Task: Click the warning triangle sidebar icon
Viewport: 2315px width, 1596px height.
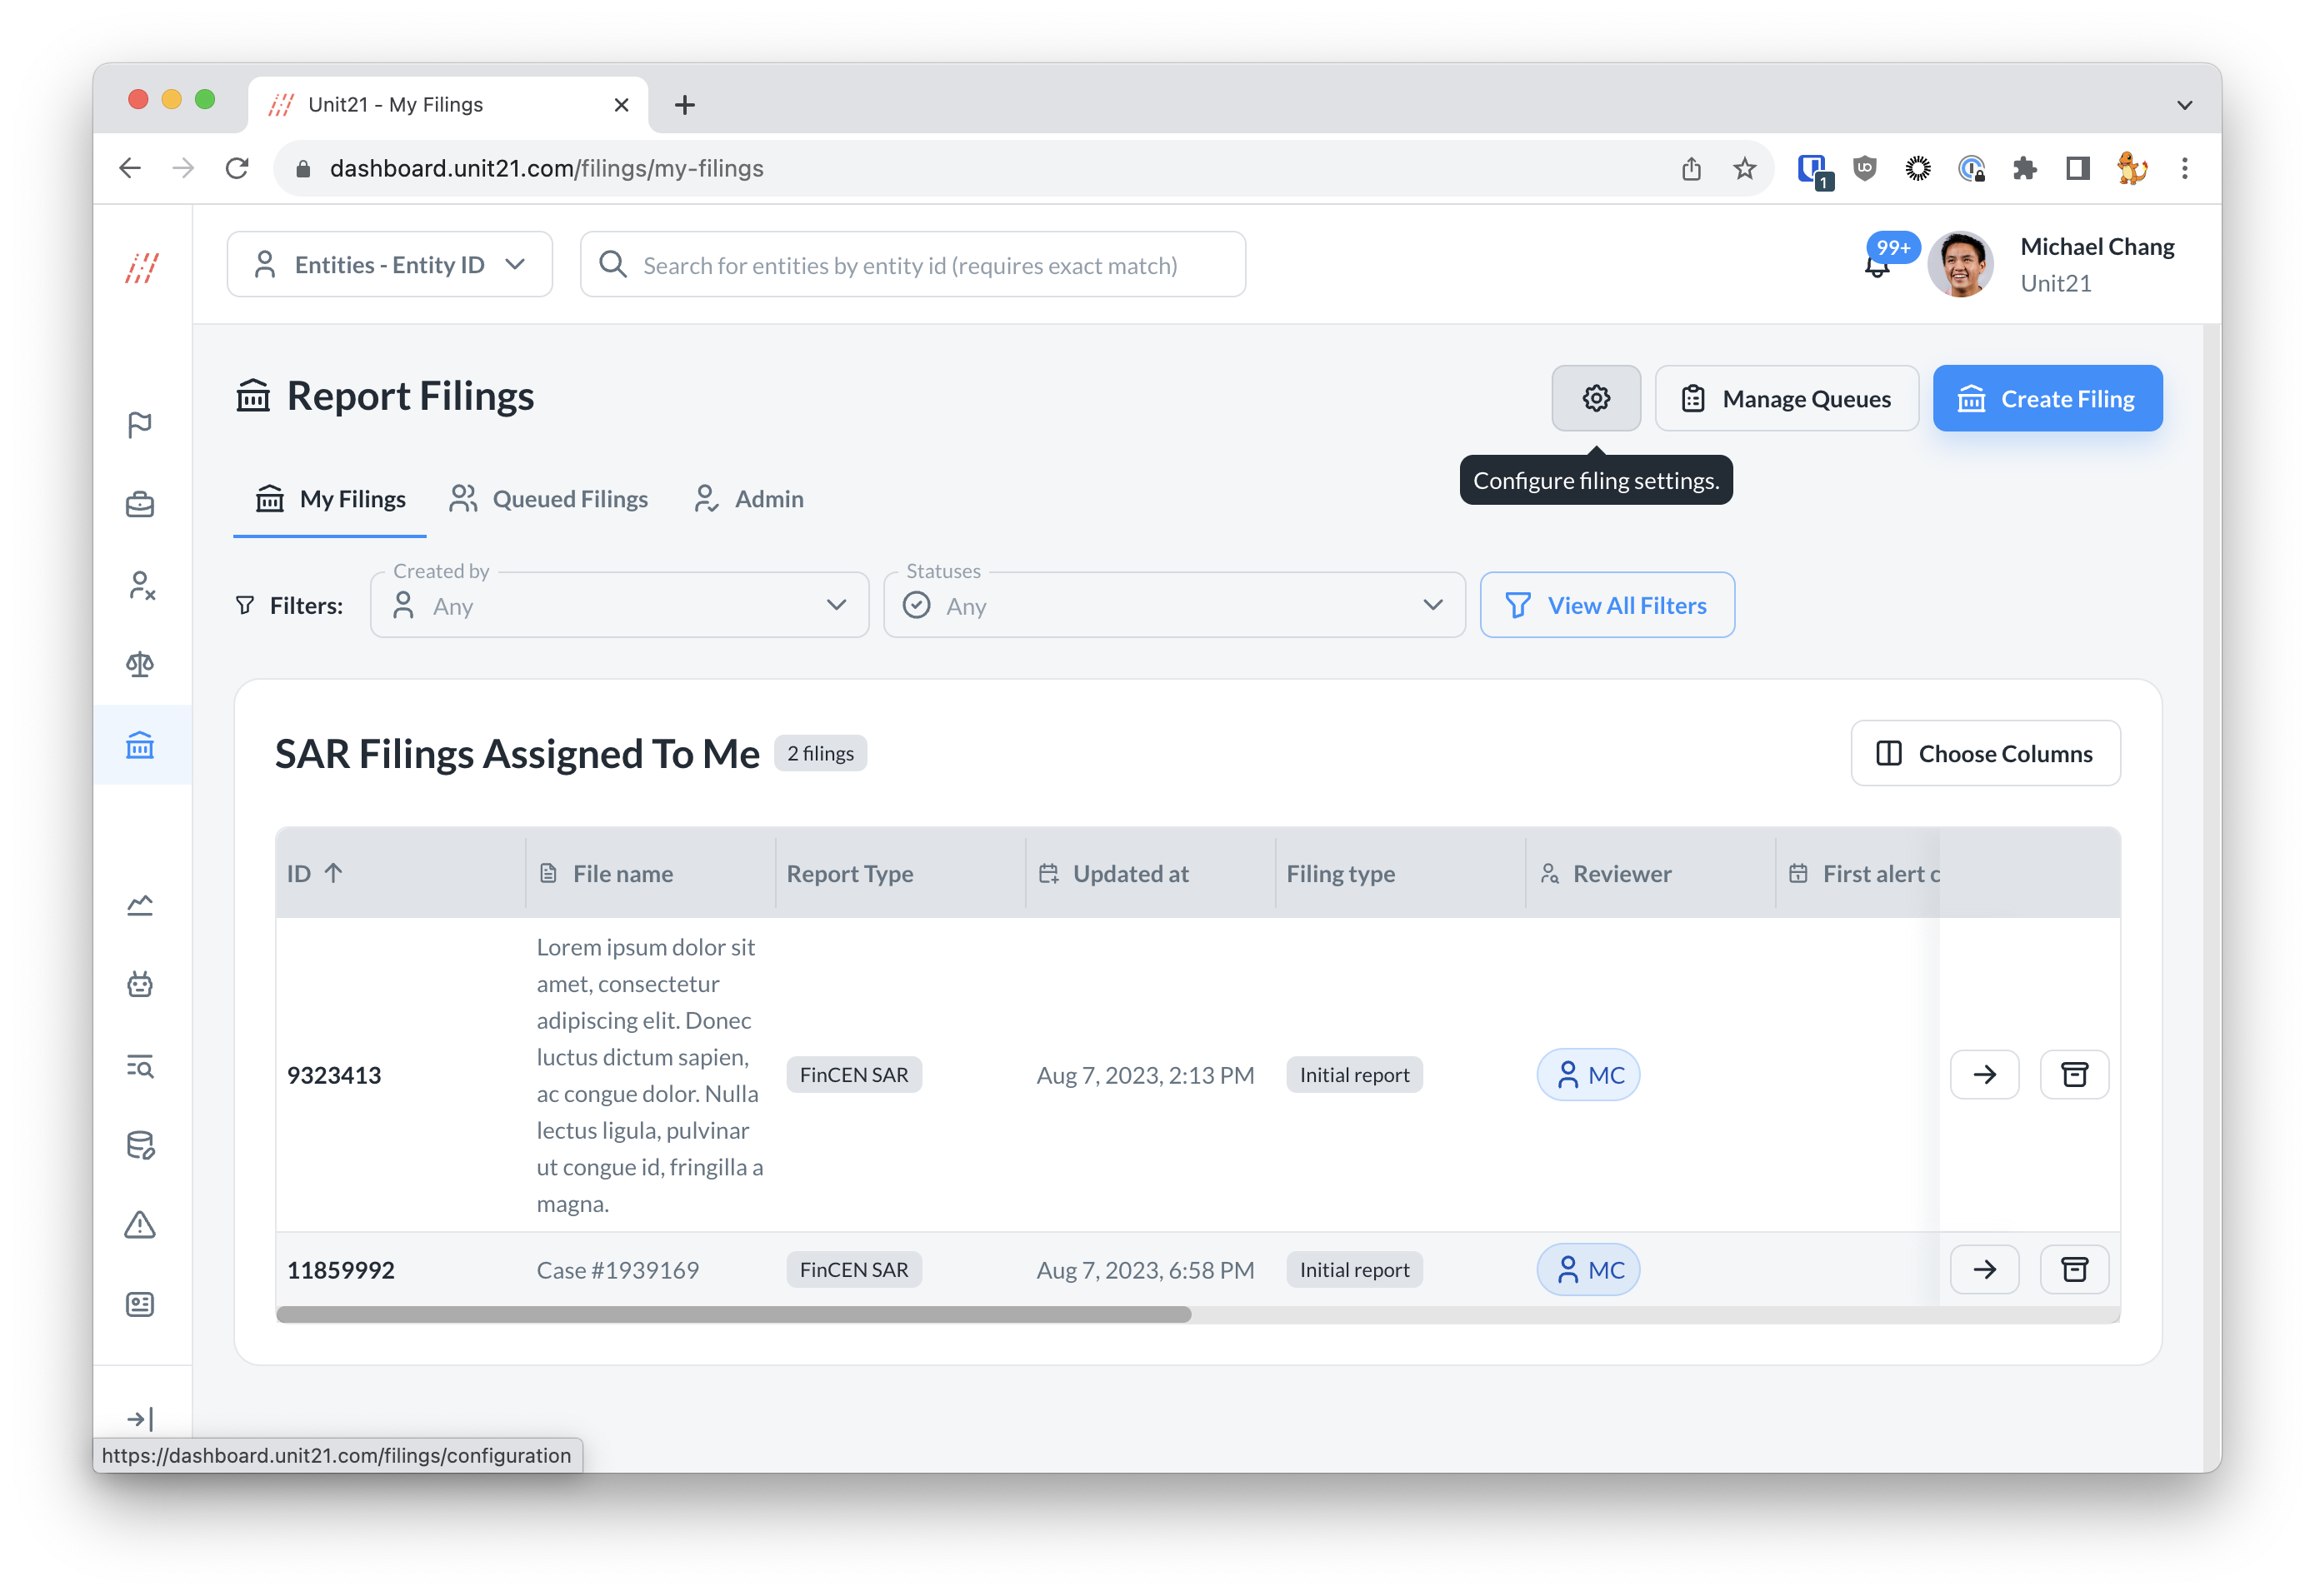Action: pyautogui.click(x=140, y=1224)
